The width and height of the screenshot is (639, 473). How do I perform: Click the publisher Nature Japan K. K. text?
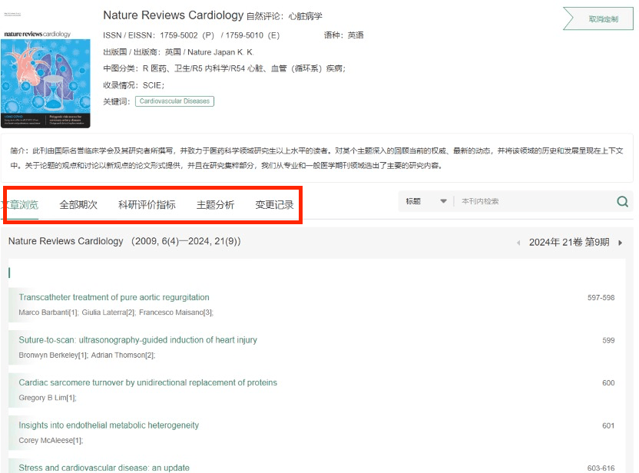tap(220, 52)
